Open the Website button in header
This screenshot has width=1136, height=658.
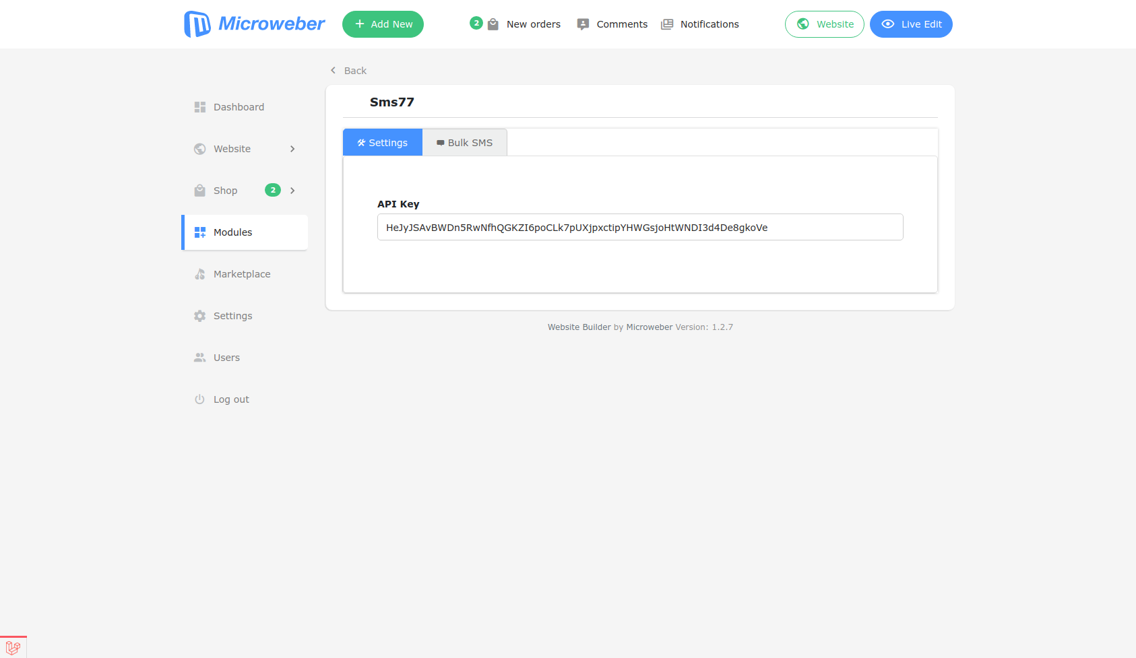pyautogui.click(x=825, y=24)
